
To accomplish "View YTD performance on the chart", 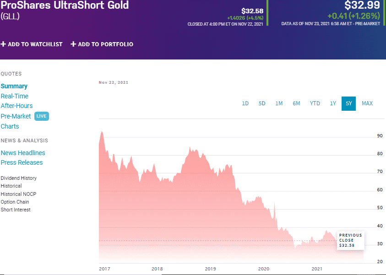I will 315,103.
